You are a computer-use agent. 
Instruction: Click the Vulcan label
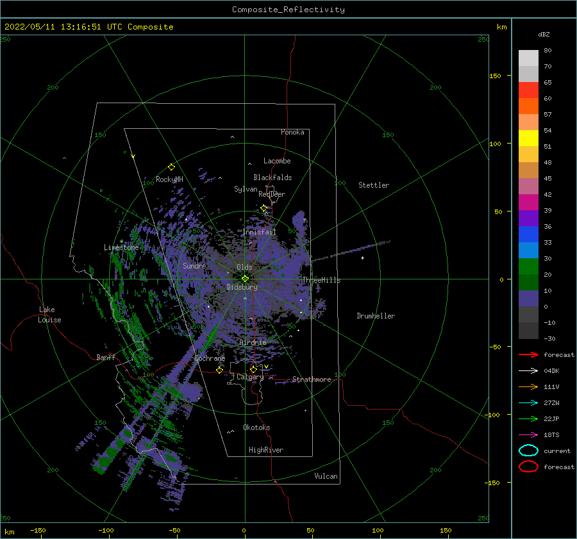click(326, 476)
